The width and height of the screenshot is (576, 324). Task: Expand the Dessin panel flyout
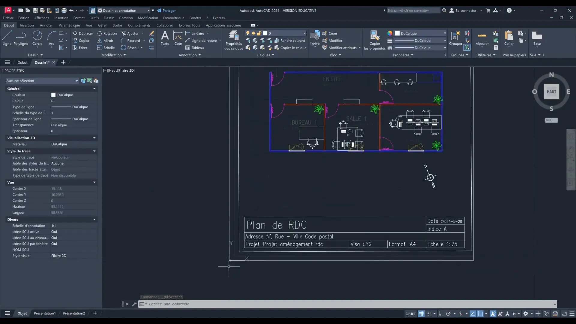[35, 55]
